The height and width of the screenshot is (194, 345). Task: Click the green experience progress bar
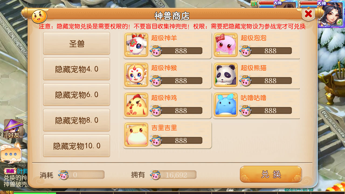35,193
